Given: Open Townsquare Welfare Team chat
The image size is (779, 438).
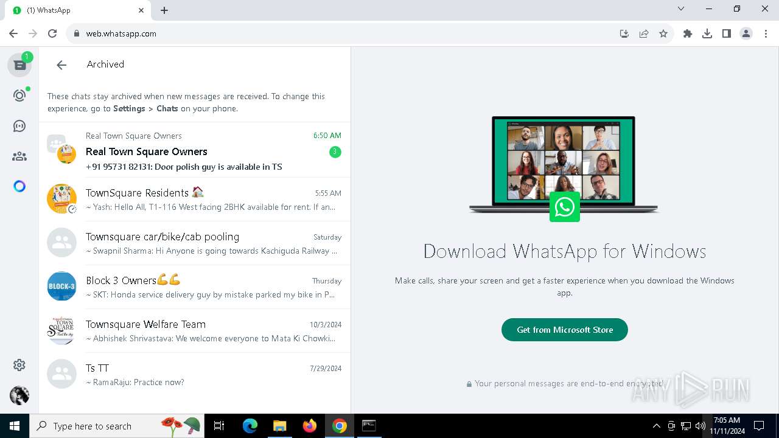Looking at the screenshot, I should (x=195, y=331).
